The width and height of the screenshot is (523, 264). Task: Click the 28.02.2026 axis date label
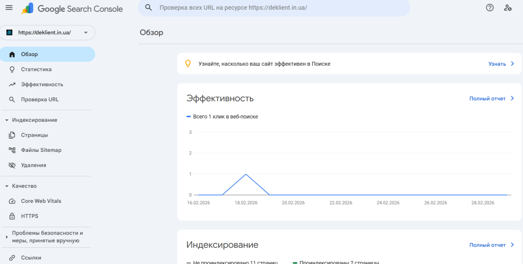click(483, 203)
